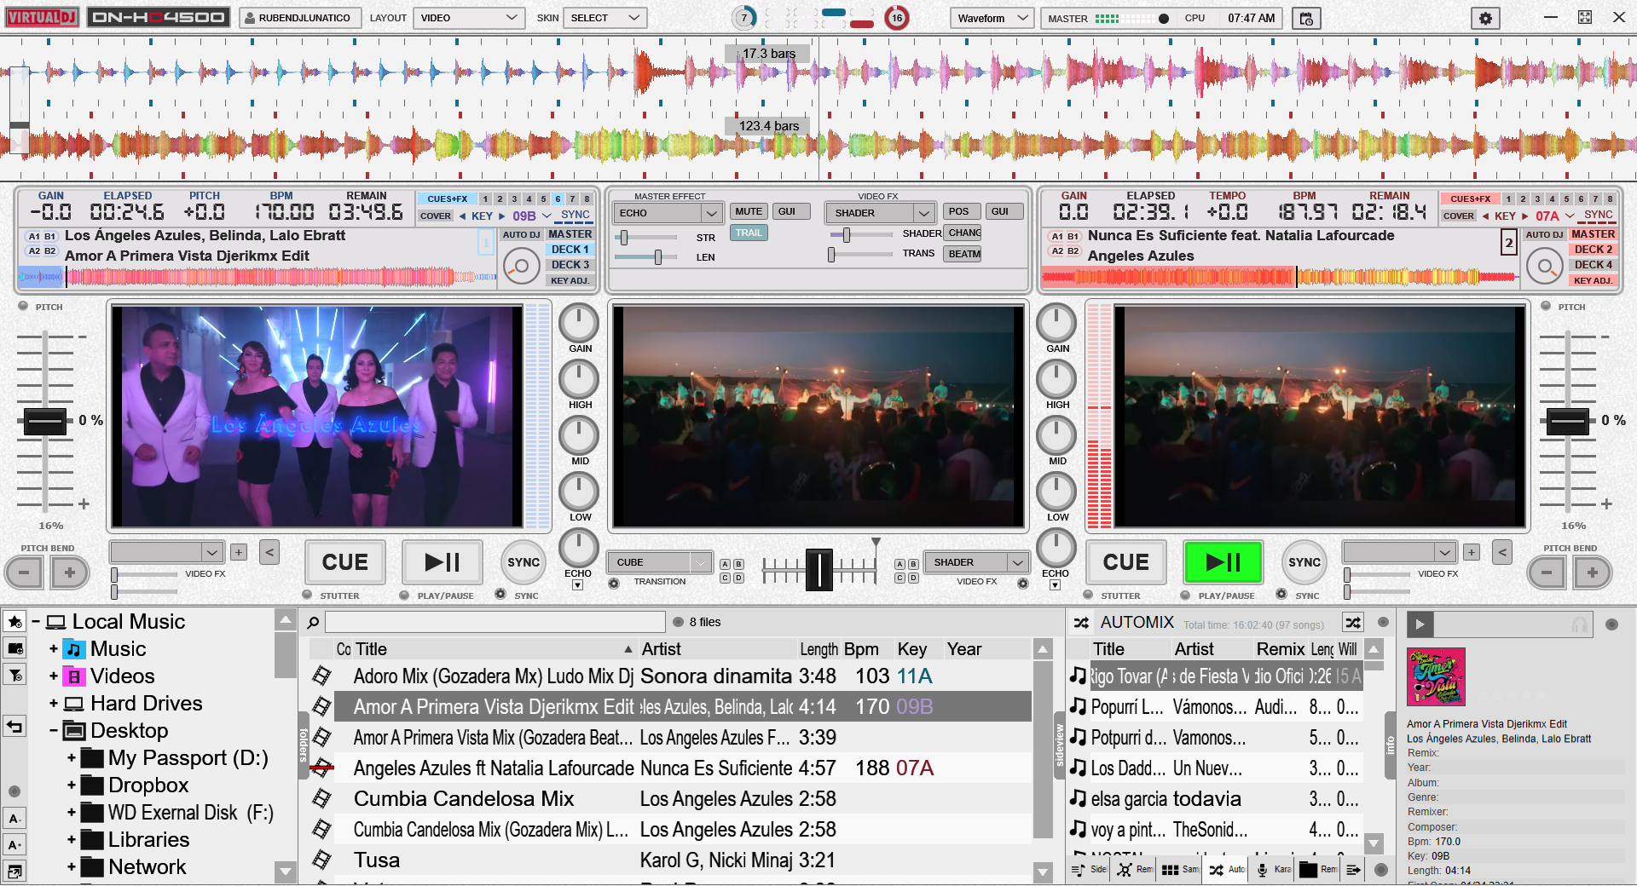Open the ECHO master effect dropdown

pos(668,213)
